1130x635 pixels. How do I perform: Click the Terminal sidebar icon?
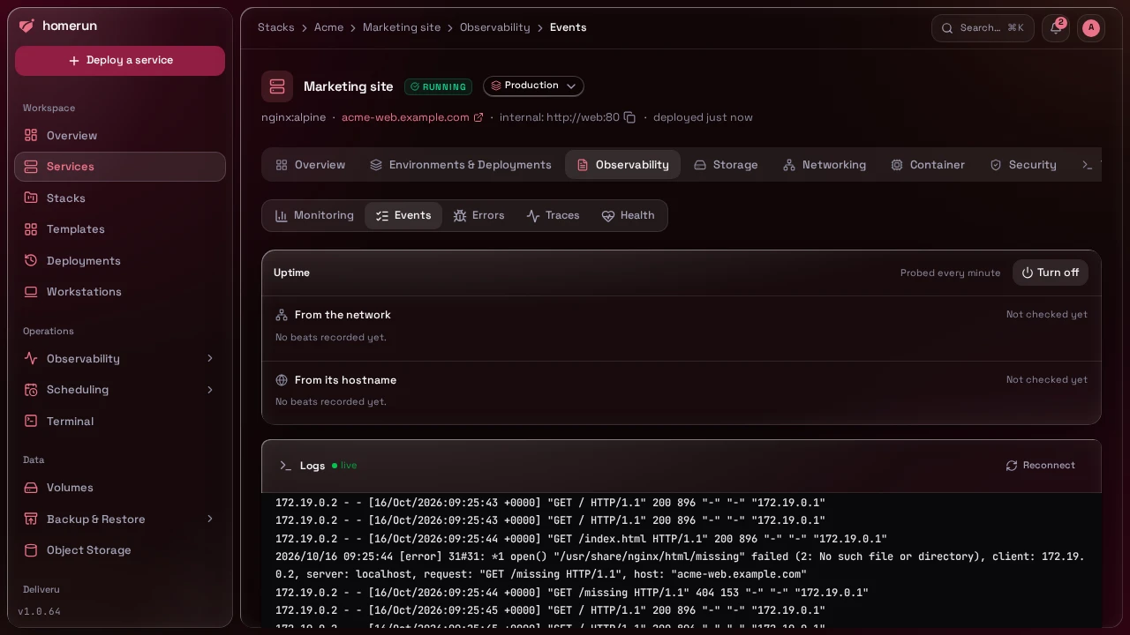pyautogui.click(x=31, y=421)
